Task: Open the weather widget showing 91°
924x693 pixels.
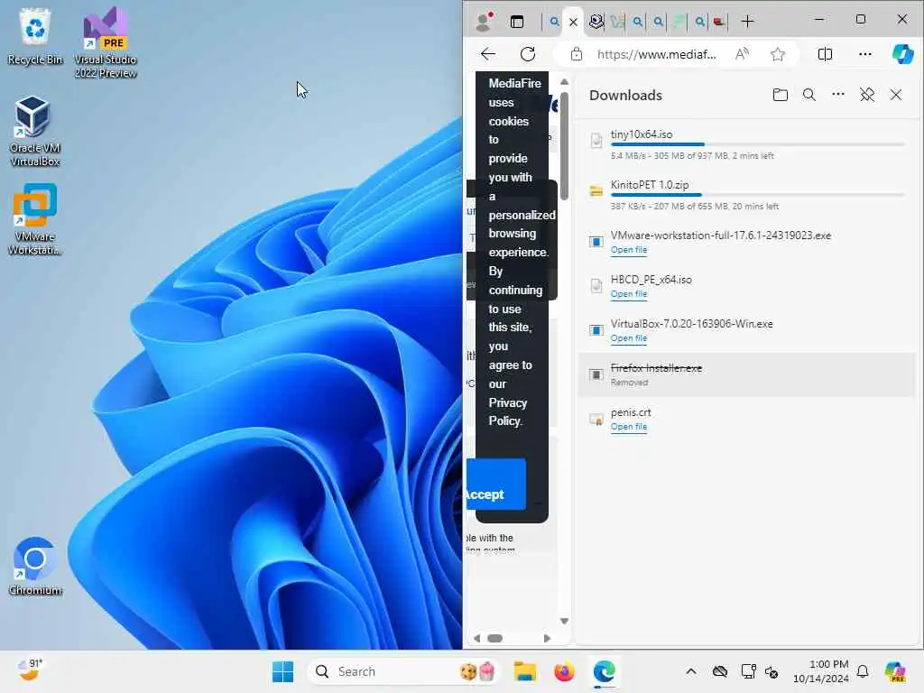Action: coord(29,670)
